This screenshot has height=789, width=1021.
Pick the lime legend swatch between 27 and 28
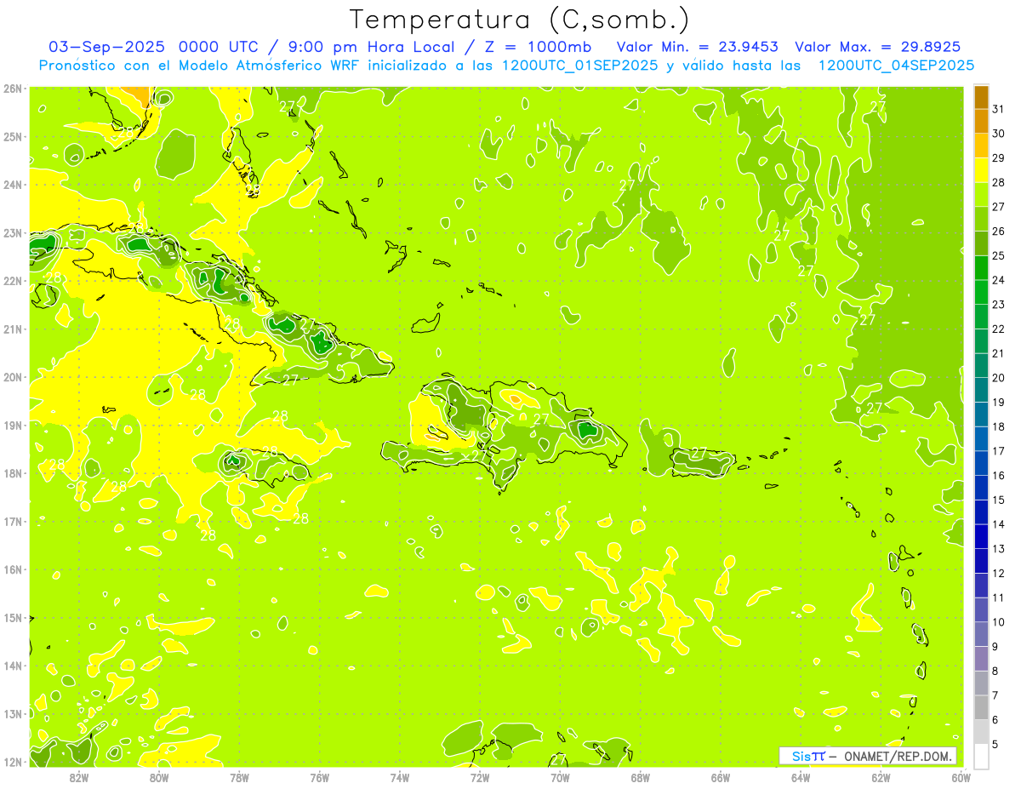[981, 195]
